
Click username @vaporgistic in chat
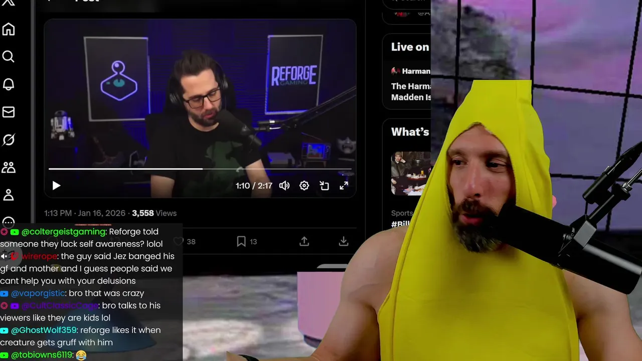click(38, 293)
